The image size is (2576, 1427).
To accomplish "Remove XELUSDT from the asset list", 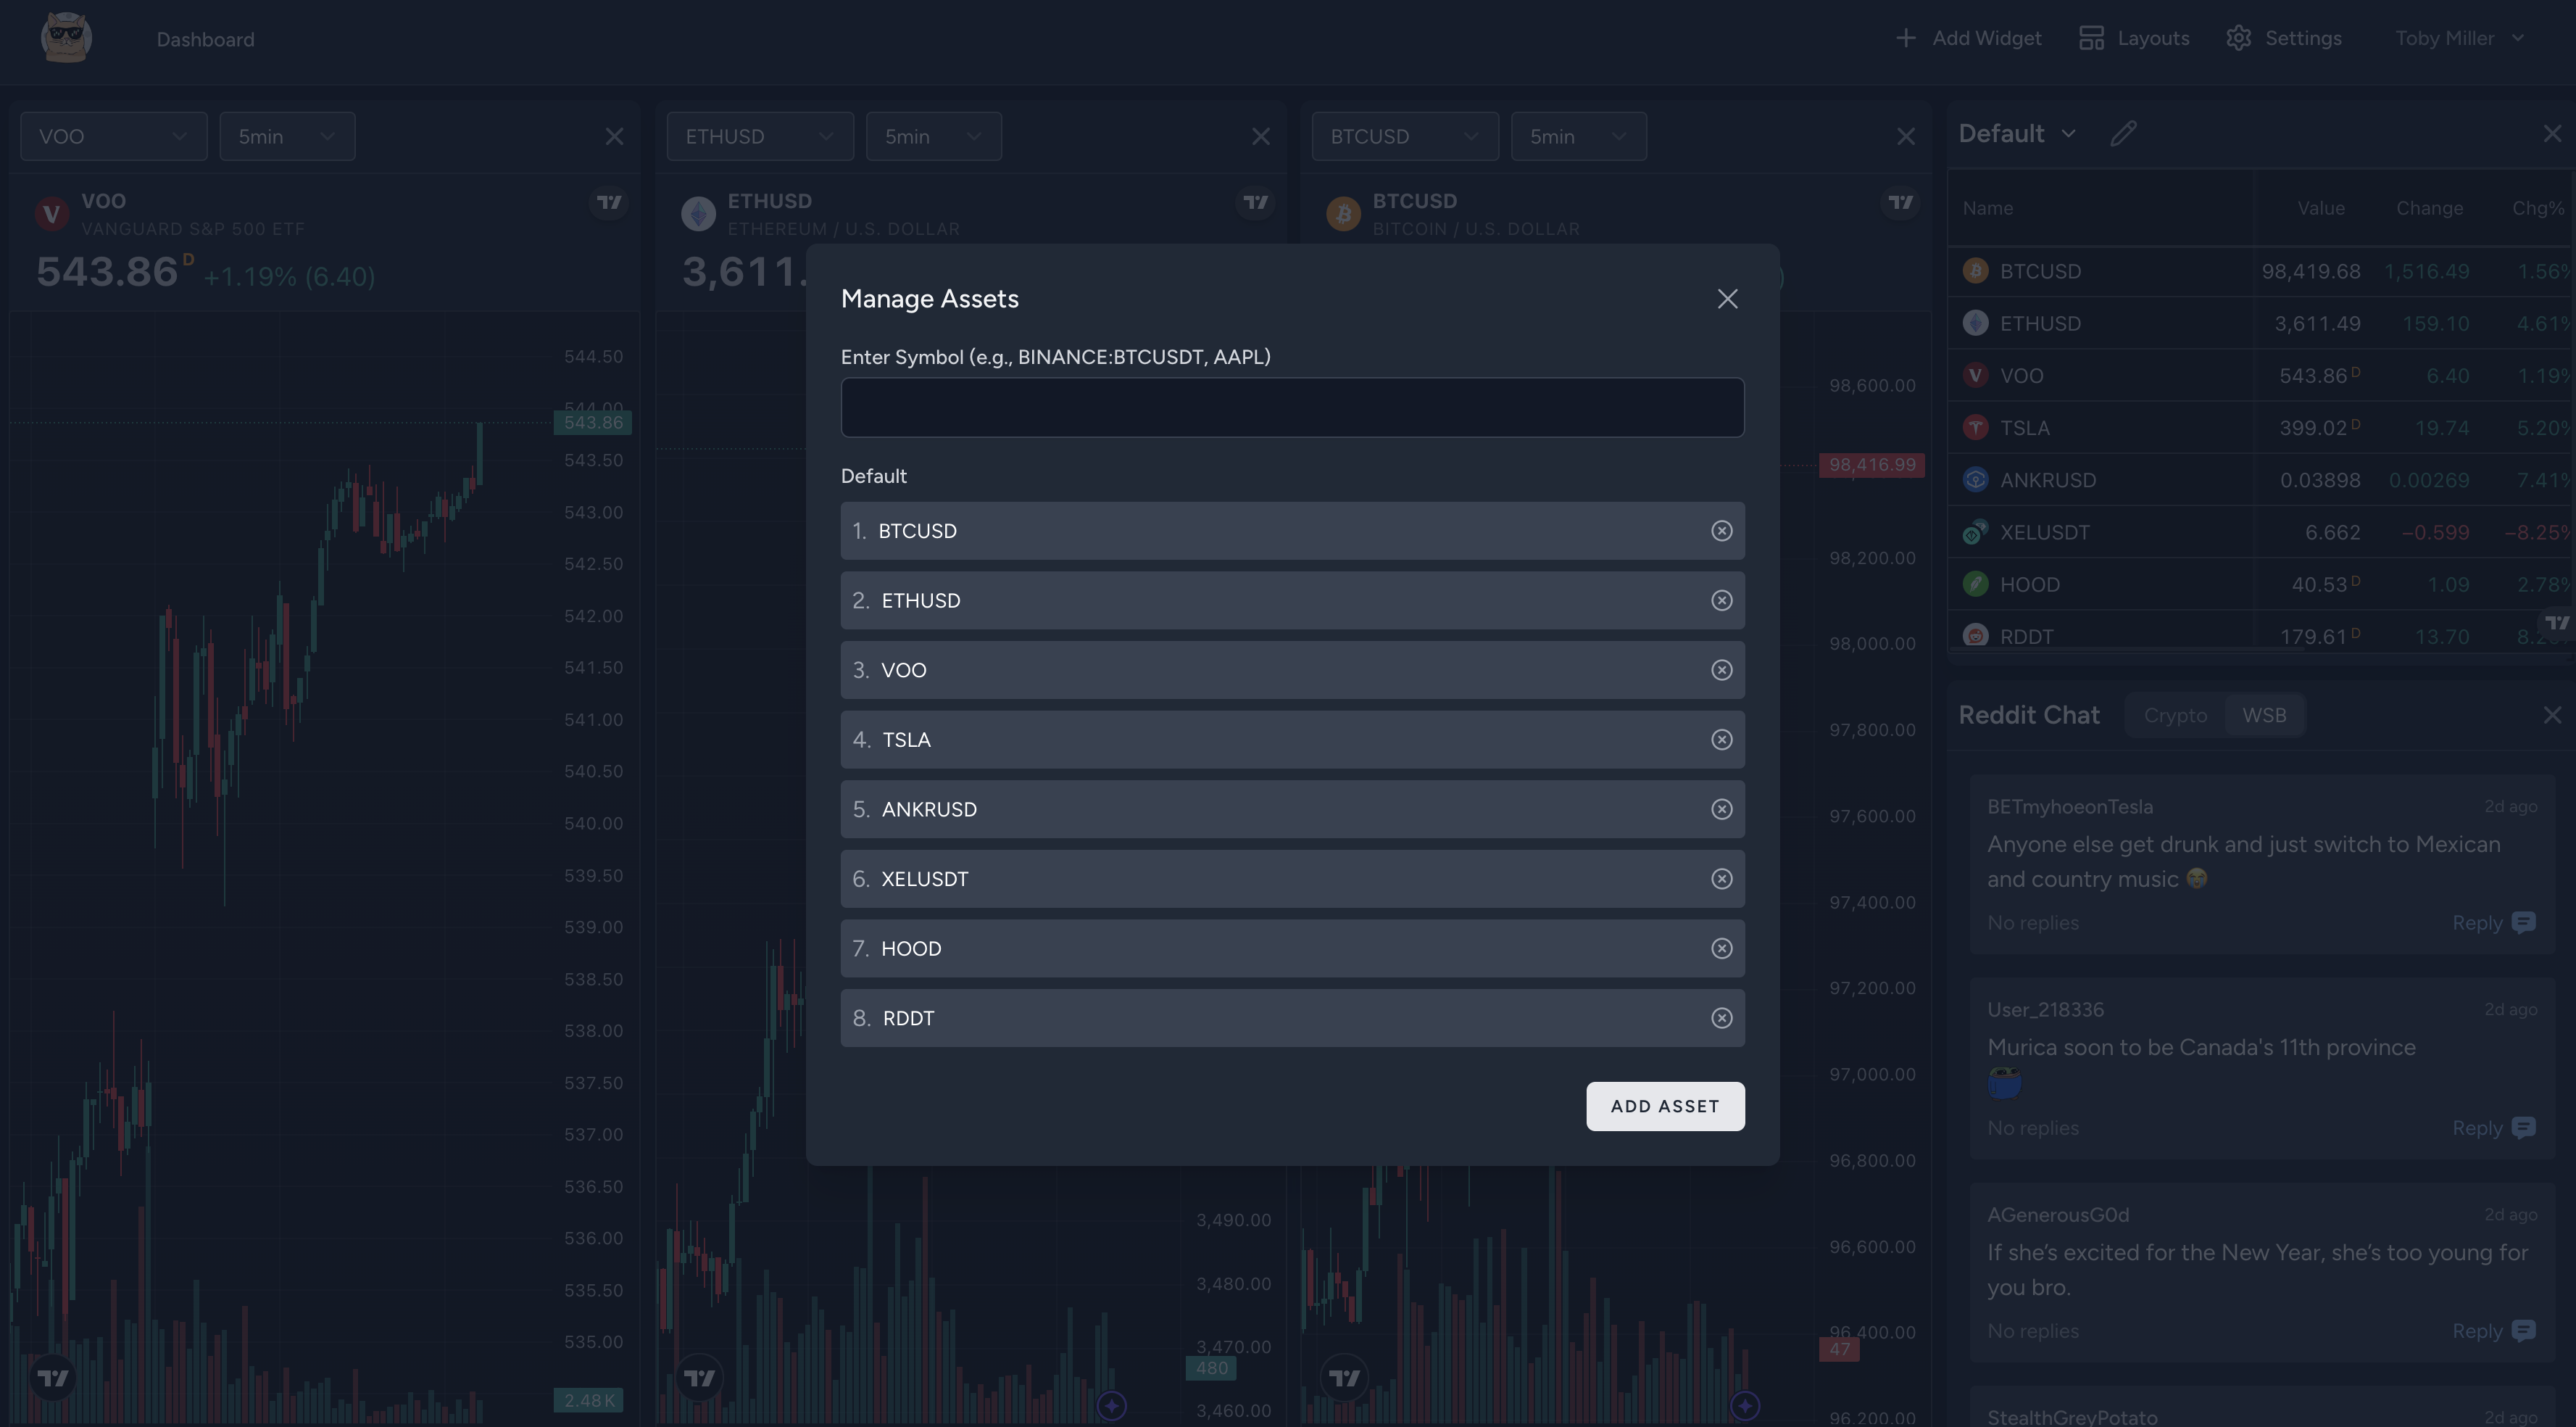I will coord(1721,879).
